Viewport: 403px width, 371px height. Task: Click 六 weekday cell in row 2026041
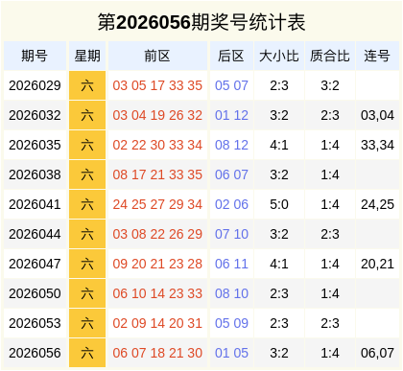pyautogui.click(x=87, y=204)
